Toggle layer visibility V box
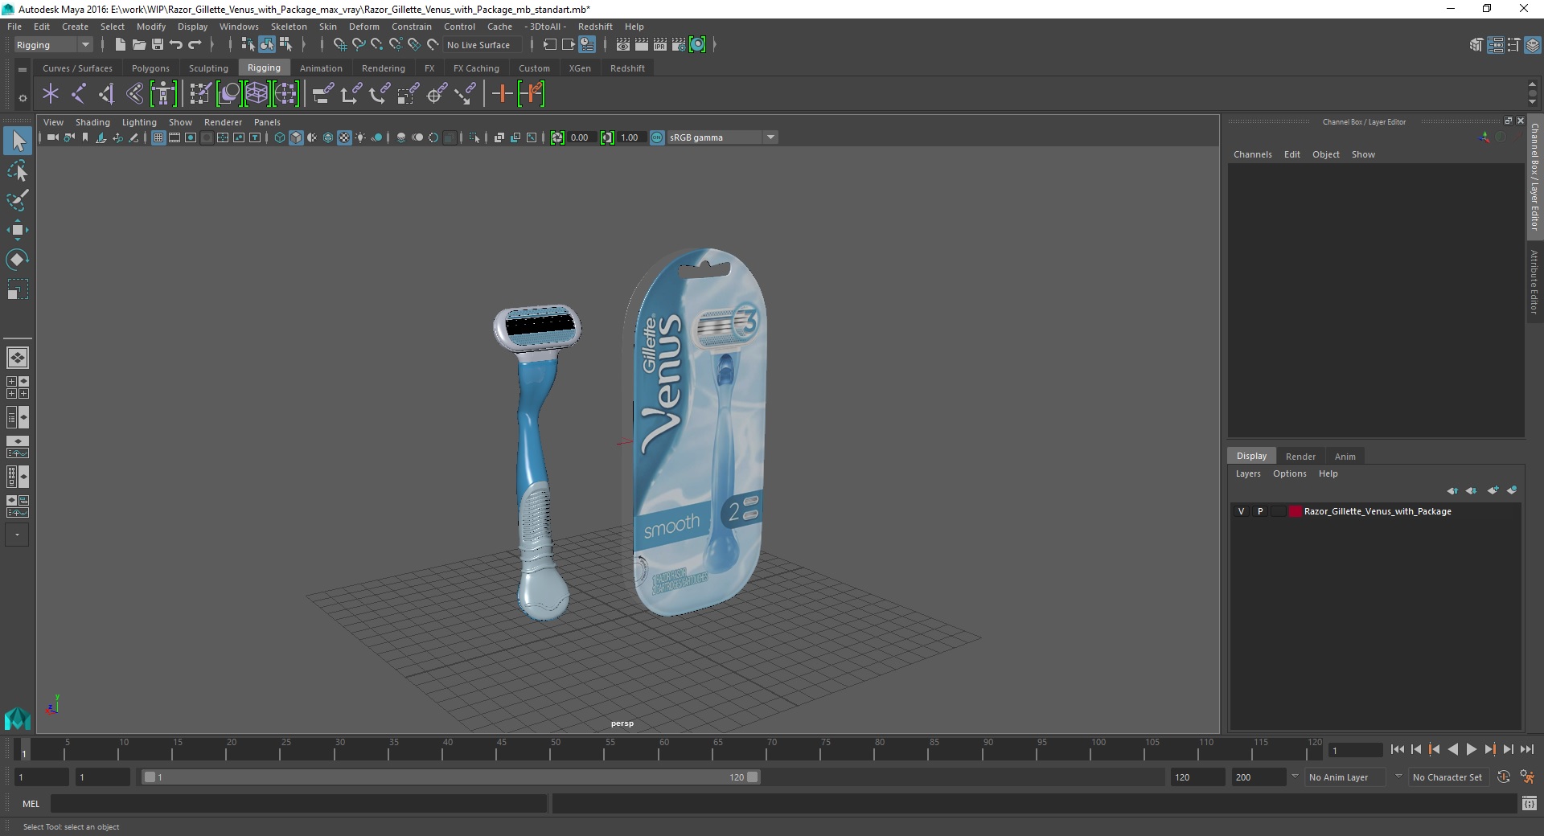 coord(1241,511)
